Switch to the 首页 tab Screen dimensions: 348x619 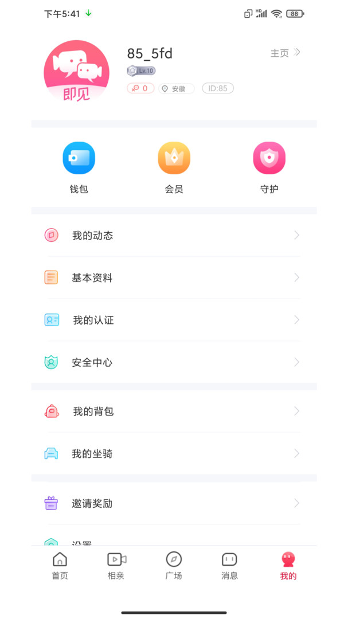[60, 566]
